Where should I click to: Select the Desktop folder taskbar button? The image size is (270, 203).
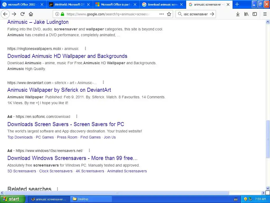(91, 199)
